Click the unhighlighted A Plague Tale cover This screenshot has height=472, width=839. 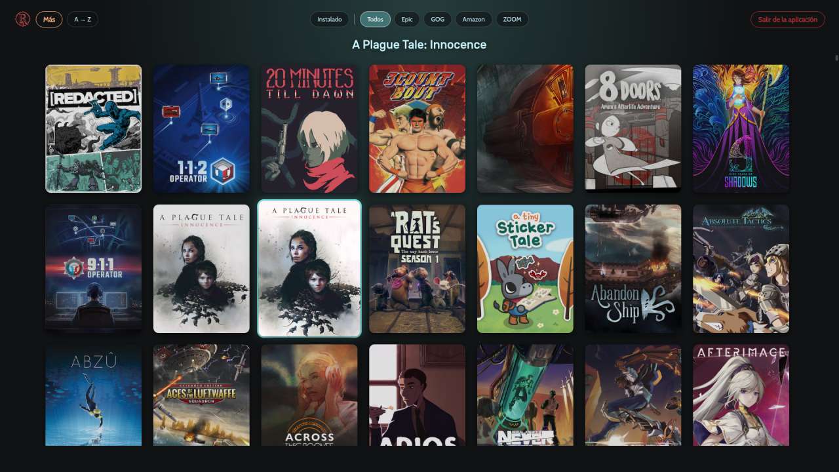(x=201, y=269)
